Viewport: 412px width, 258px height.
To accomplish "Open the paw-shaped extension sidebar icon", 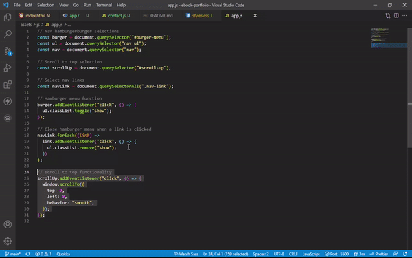I will point(8,118).
